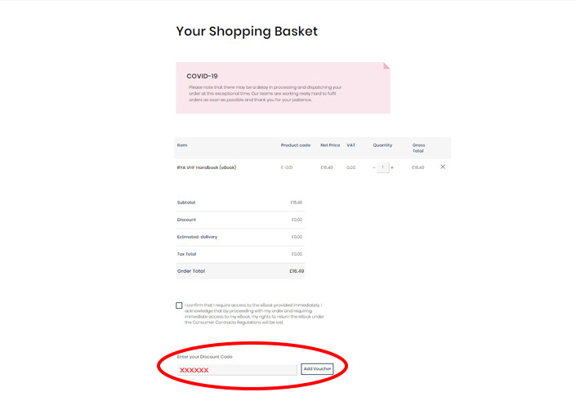Remove RYA VHF Handbook from basket

point(443,167)
